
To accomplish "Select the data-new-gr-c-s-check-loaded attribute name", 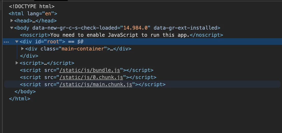I will pyautogui.click(x=75, y=28).
